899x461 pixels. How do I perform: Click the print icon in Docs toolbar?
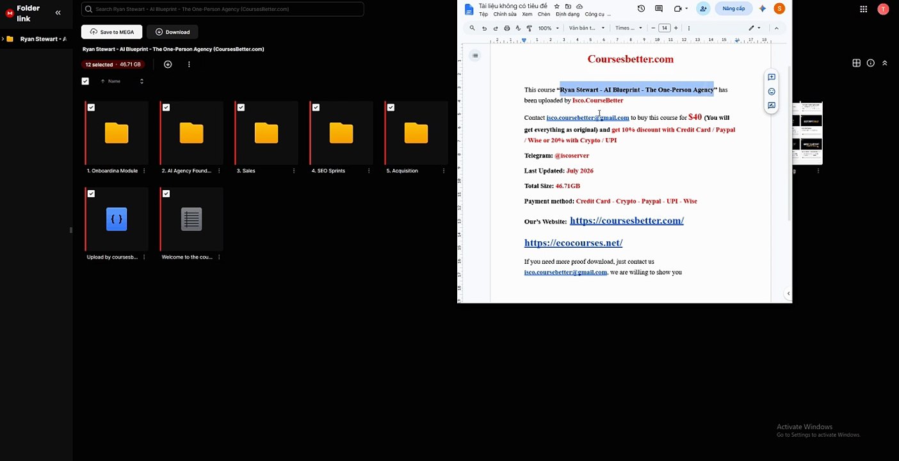[507, 28]
